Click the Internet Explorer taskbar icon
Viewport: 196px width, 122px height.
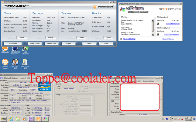click(x=11, y=119)
